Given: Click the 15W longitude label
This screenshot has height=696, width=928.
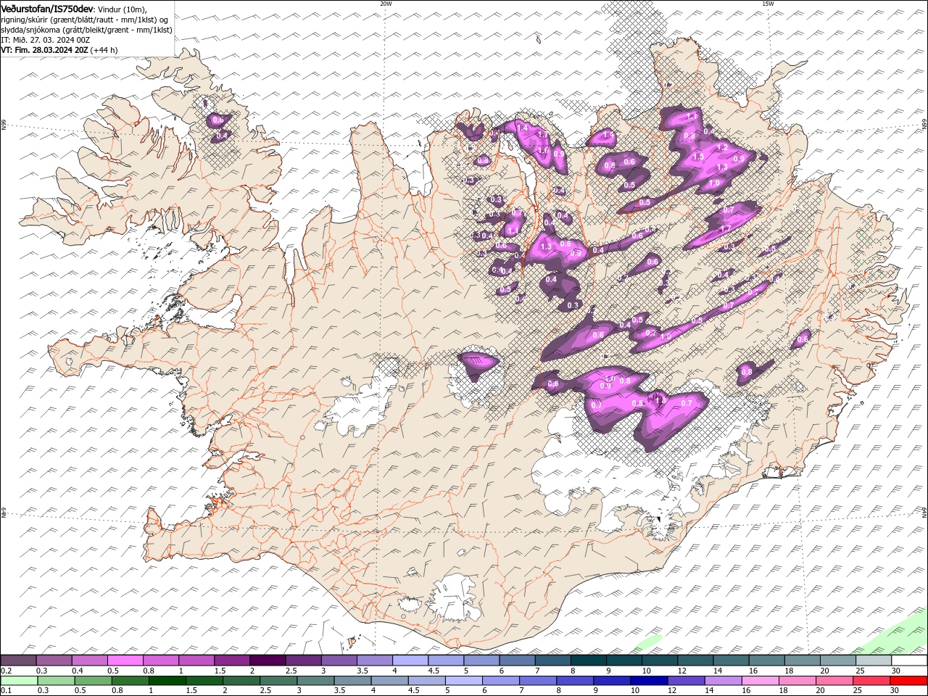Looking at the screenshot, I should tap(768, 4).
